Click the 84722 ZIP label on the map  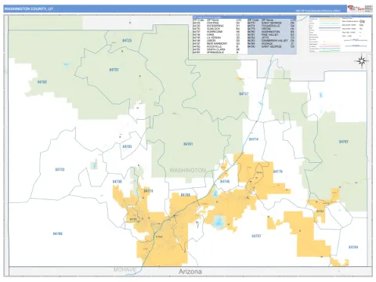114,70
